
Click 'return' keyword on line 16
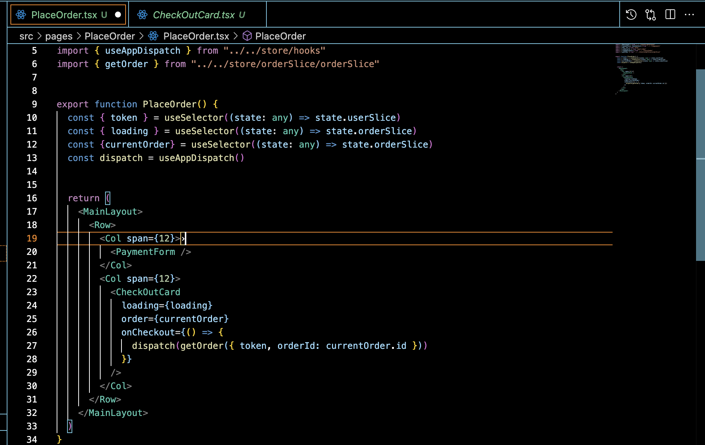pyautogui.click(x=83, y=198)
